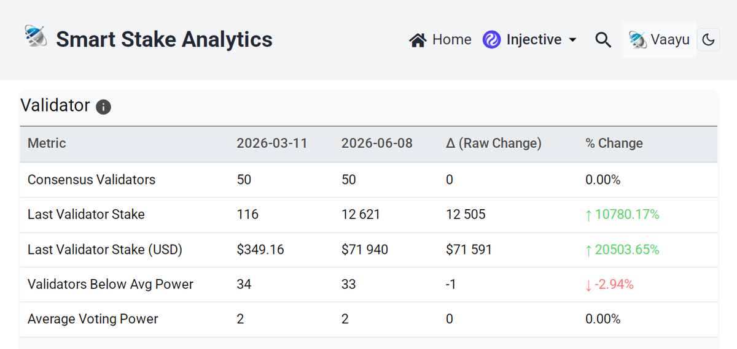Click the Vaayu satellite icon
This screenshot has height=349, width=737.
coord(638,40)
